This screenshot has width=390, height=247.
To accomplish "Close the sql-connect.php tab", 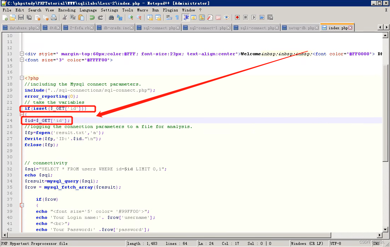I will [x=177, y=27].
